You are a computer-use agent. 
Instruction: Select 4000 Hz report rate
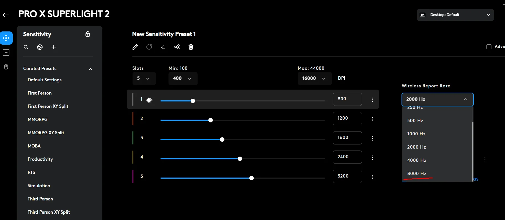(x=437, y=160)
